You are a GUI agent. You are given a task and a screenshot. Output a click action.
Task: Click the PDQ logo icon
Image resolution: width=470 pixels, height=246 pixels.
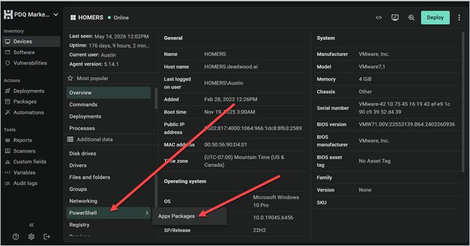(x=8, y=14)
